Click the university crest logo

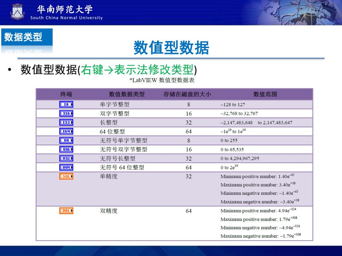pos(17,11)
